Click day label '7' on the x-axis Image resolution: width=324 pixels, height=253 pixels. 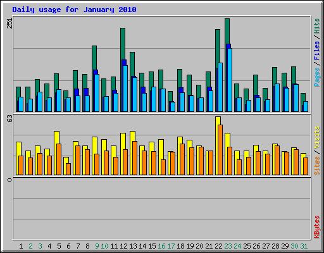[x=78, y=246]
